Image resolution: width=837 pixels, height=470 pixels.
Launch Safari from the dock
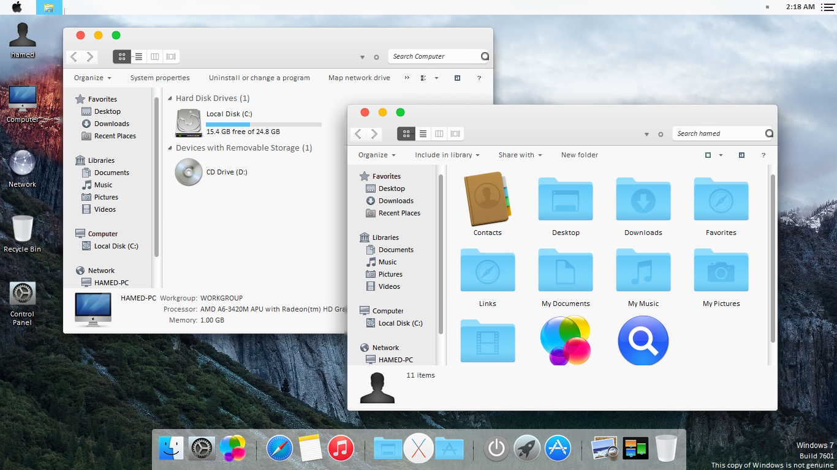tap(279, 449)
